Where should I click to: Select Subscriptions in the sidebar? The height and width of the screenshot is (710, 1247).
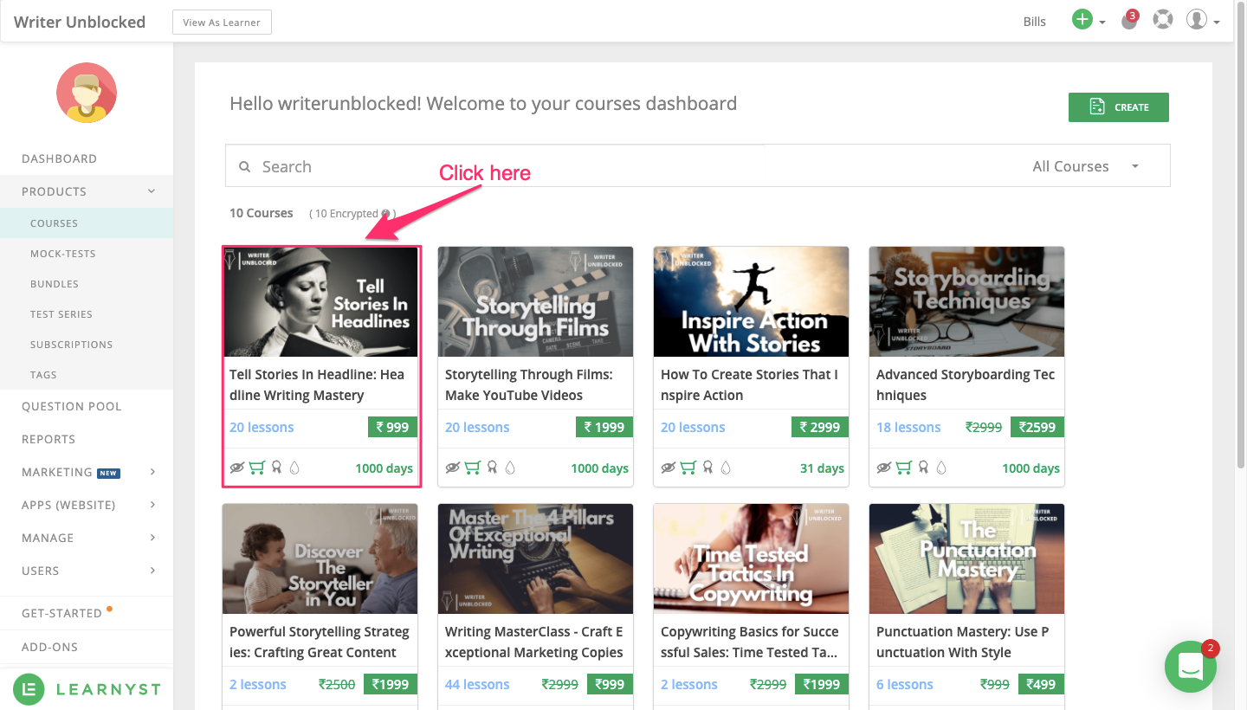coord(87,345)
